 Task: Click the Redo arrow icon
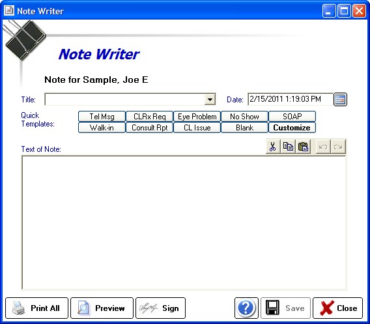[338, 147]
